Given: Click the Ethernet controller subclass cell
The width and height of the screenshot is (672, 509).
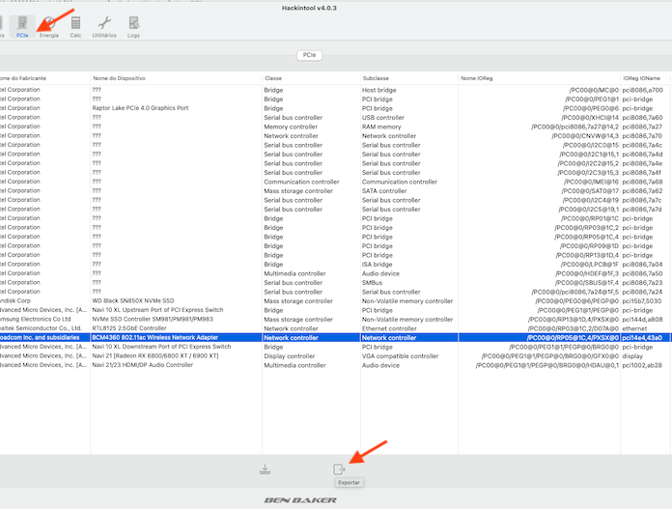Looking at the screenshot, I should [x=389, y=328].
